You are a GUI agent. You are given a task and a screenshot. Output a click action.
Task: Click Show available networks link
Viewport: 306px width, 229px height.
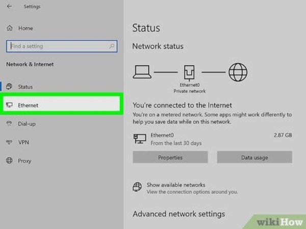coord(175,185)
